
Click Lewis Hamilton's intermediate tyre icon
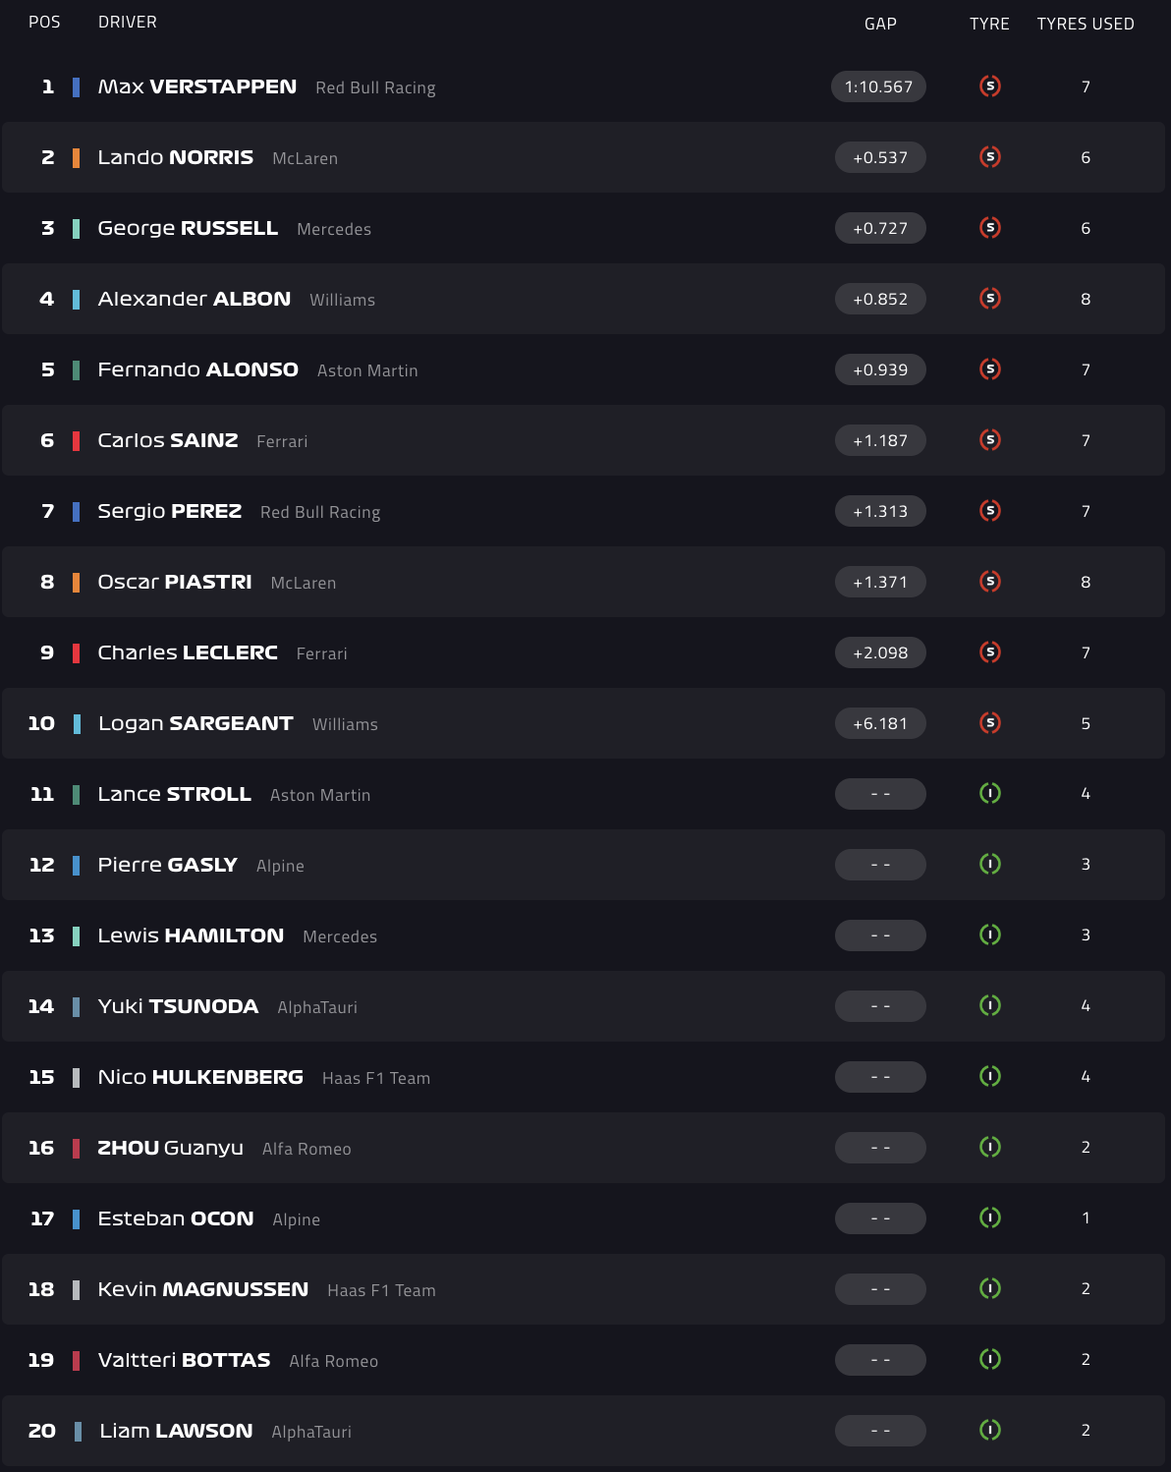coord(990,934)
